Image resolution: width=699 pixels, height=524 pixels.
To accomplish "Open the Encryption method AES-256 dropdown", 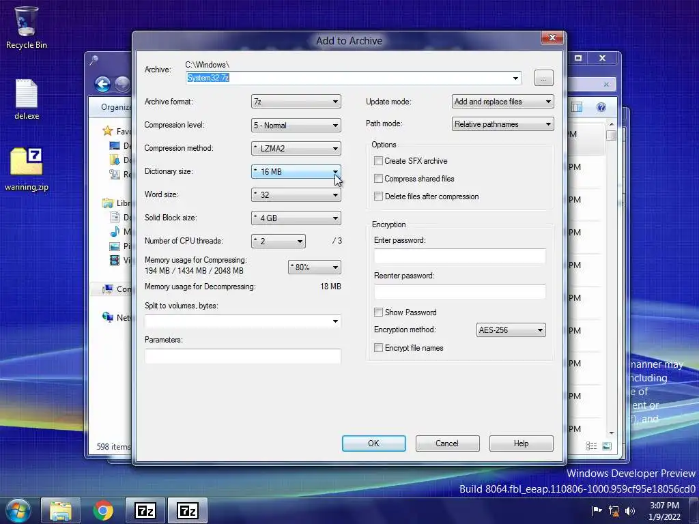I will pyautogui.click(x=511, y=330).
